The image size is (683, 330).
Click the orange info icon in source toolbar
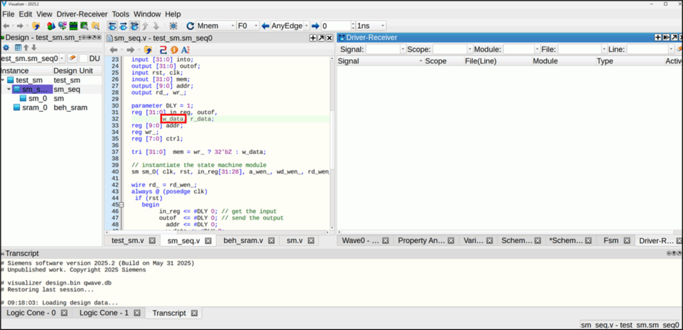[x=173, y=49]
